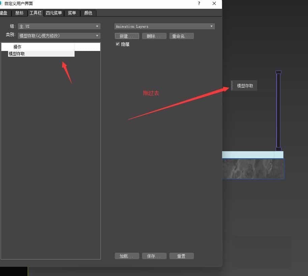Select the 工具栏 tab
308x276 pixels.
(x=35, y=13)
